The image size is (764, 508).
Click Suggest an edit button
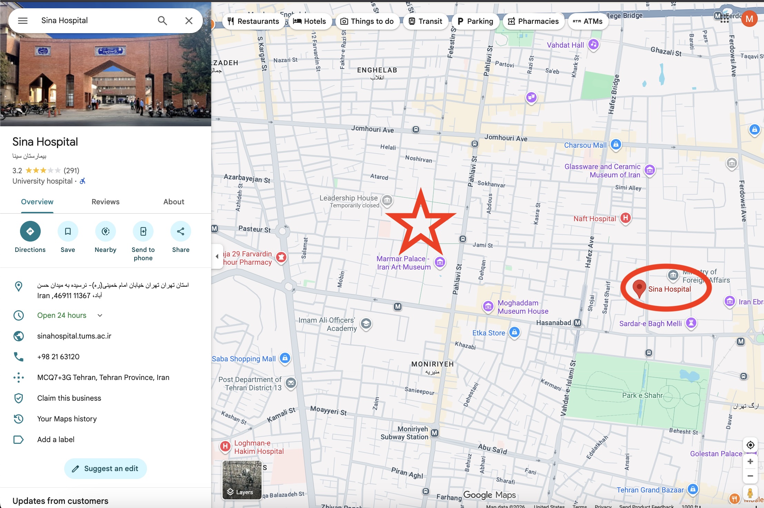105,468
